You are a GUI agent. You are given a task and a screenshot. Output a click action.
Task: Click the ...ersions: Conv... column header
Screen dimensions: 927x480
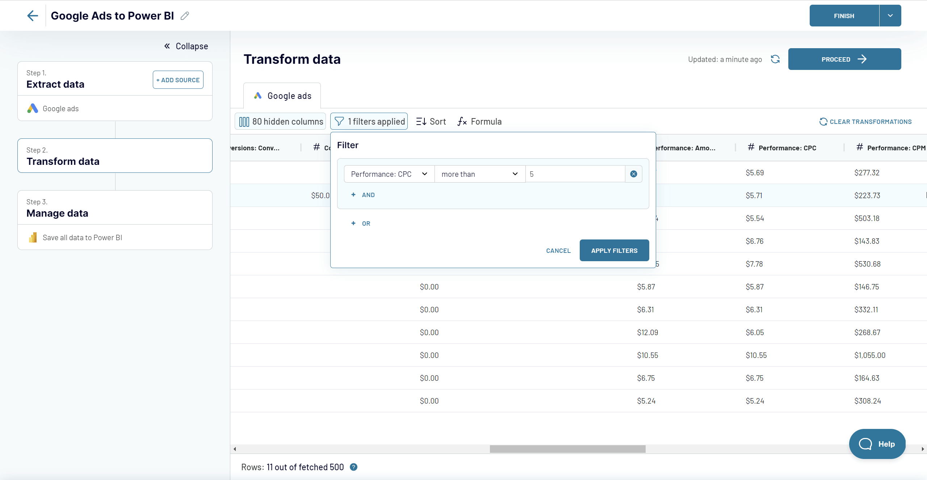pyautogui.click(x=255, y=148)
